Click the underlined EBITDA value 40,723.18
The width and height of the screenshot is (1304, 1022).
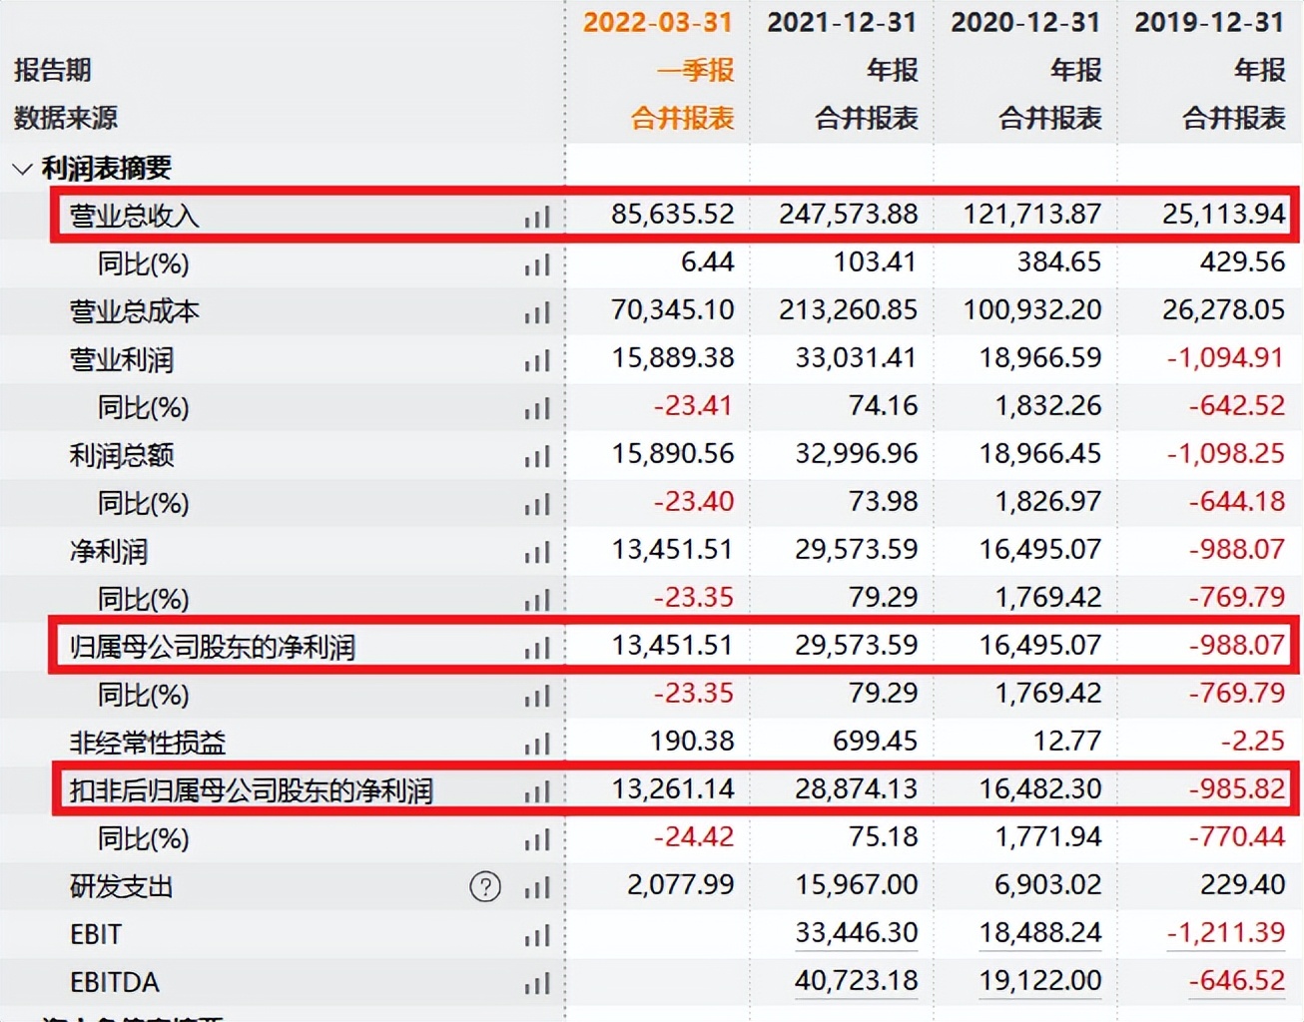tap(857, 981)
